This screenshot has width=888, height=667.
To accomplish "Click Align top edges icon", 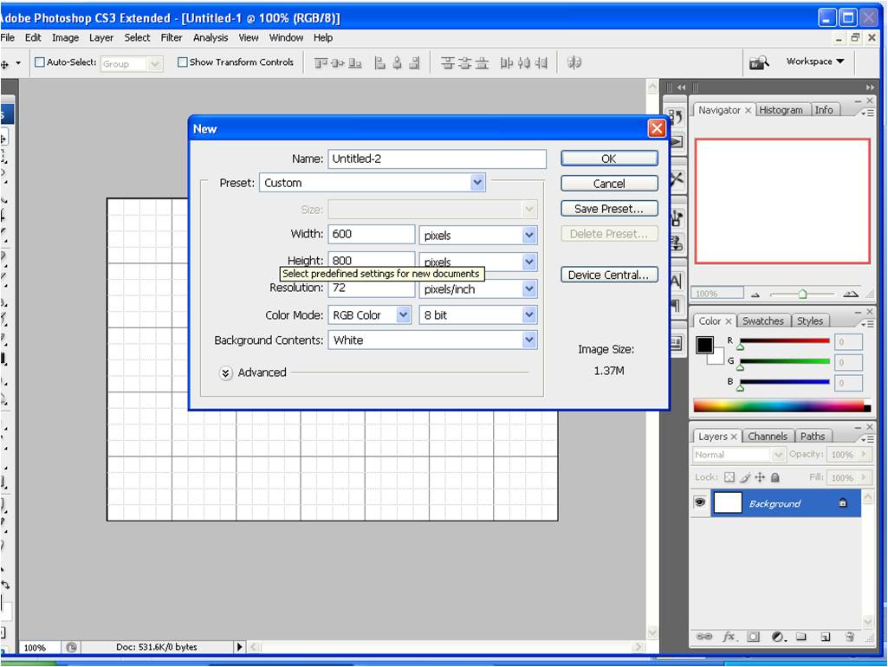I will click(321, 63).
